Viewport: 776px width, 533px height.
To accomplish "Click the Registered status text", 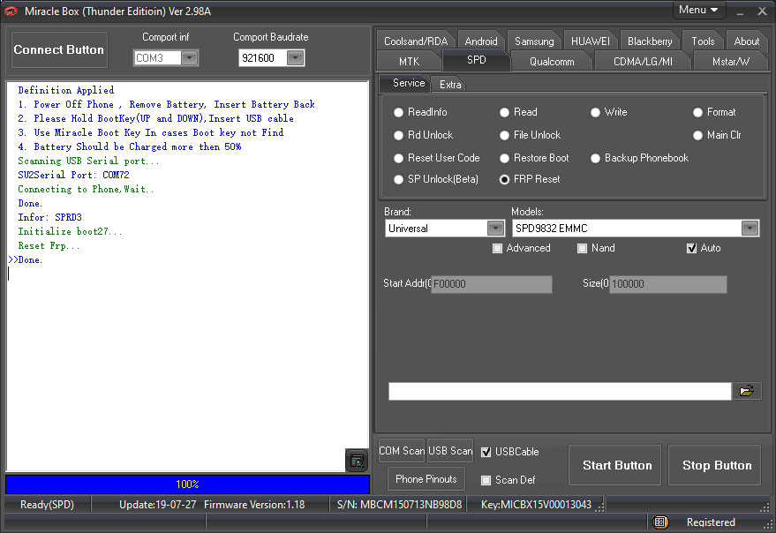I will pos(711,522).
